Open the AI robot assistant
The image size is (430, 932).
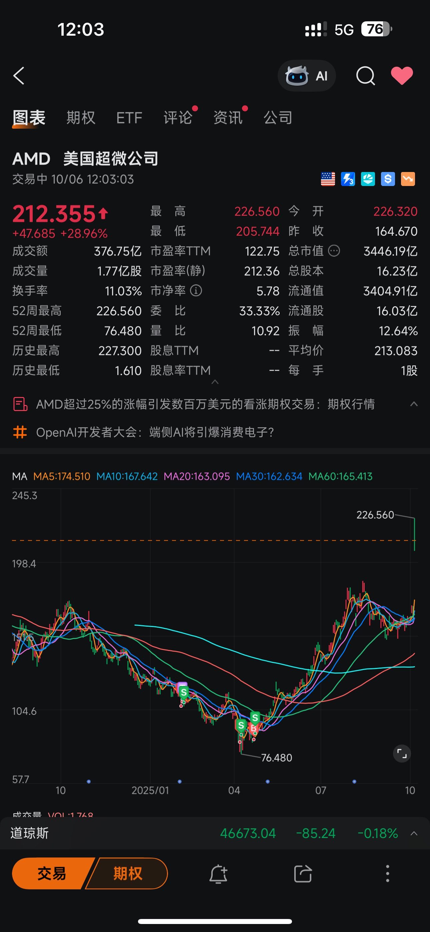tap(306, 76)
